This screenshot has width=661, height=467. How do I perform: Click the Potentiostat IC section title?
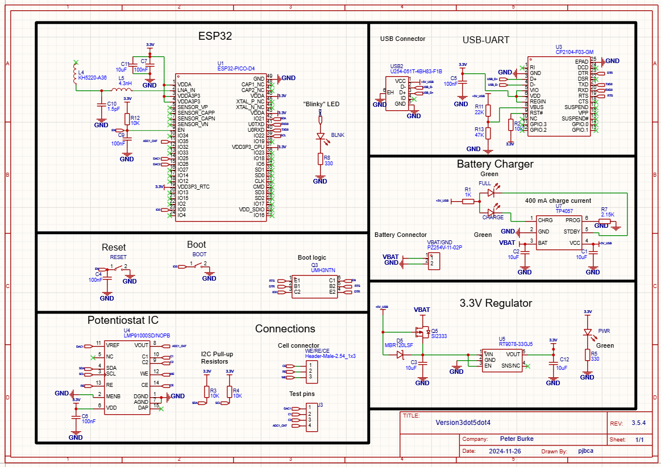point(123,320)
